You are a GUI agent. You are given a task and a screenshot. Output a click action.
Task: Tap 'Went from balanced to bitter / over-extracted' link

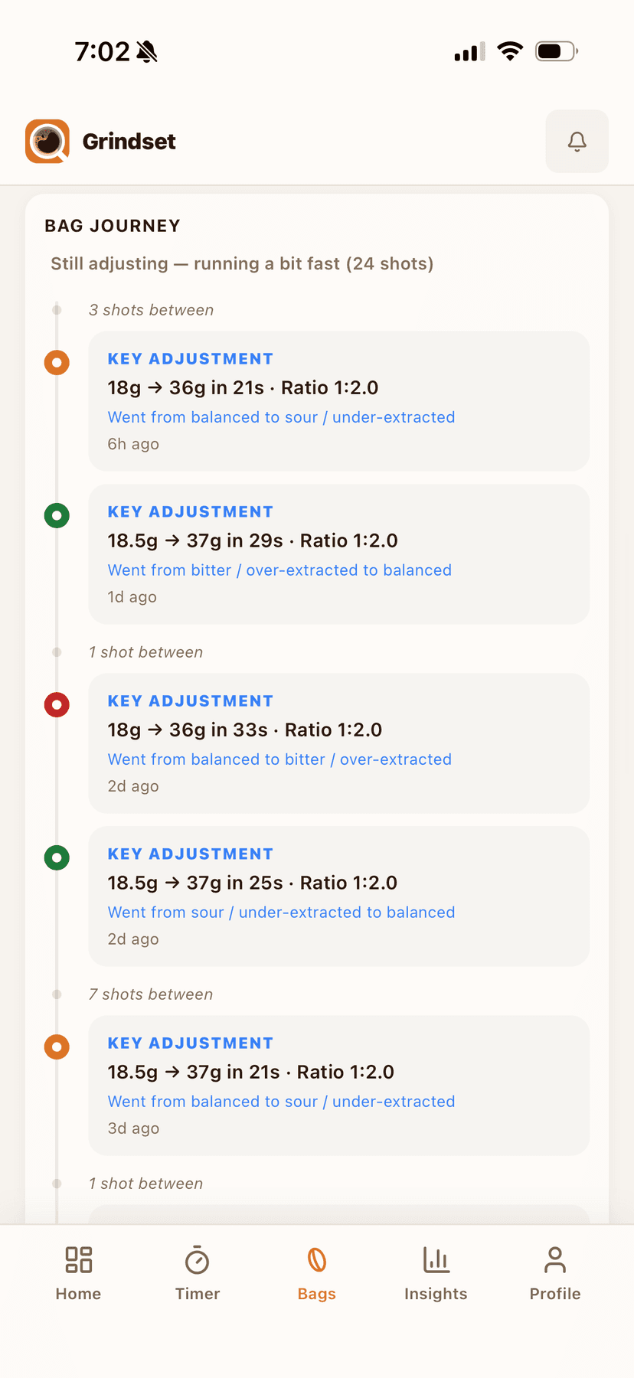(x=279, y=759)
